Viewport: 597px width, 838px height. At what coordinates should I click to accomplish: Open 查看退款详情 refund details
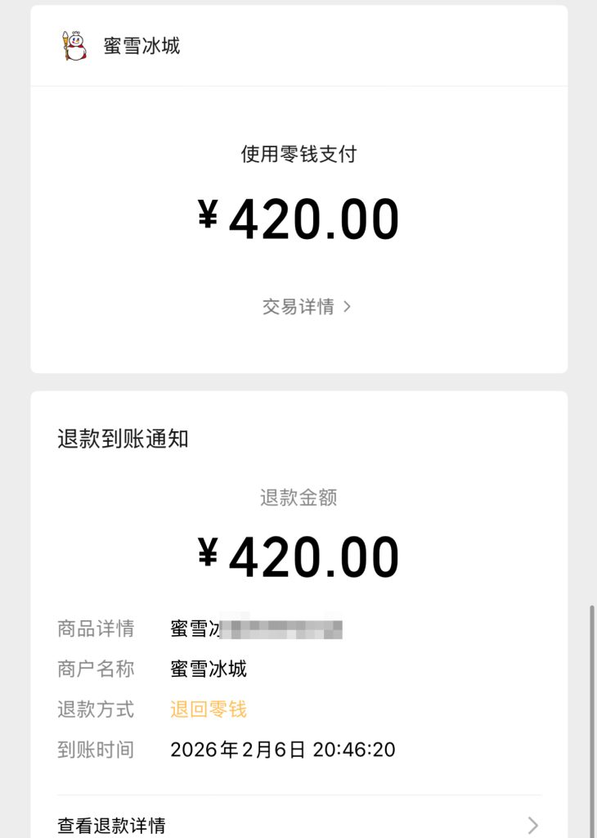(112, 825)
